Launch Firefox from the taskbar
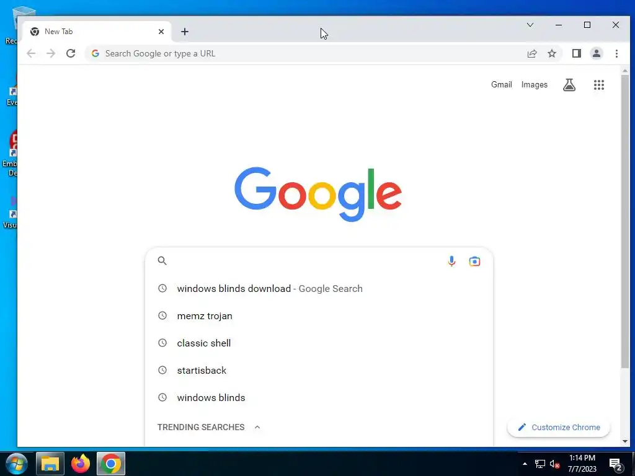The height and width of the screenshot is (476, 635). coord(81,464)
